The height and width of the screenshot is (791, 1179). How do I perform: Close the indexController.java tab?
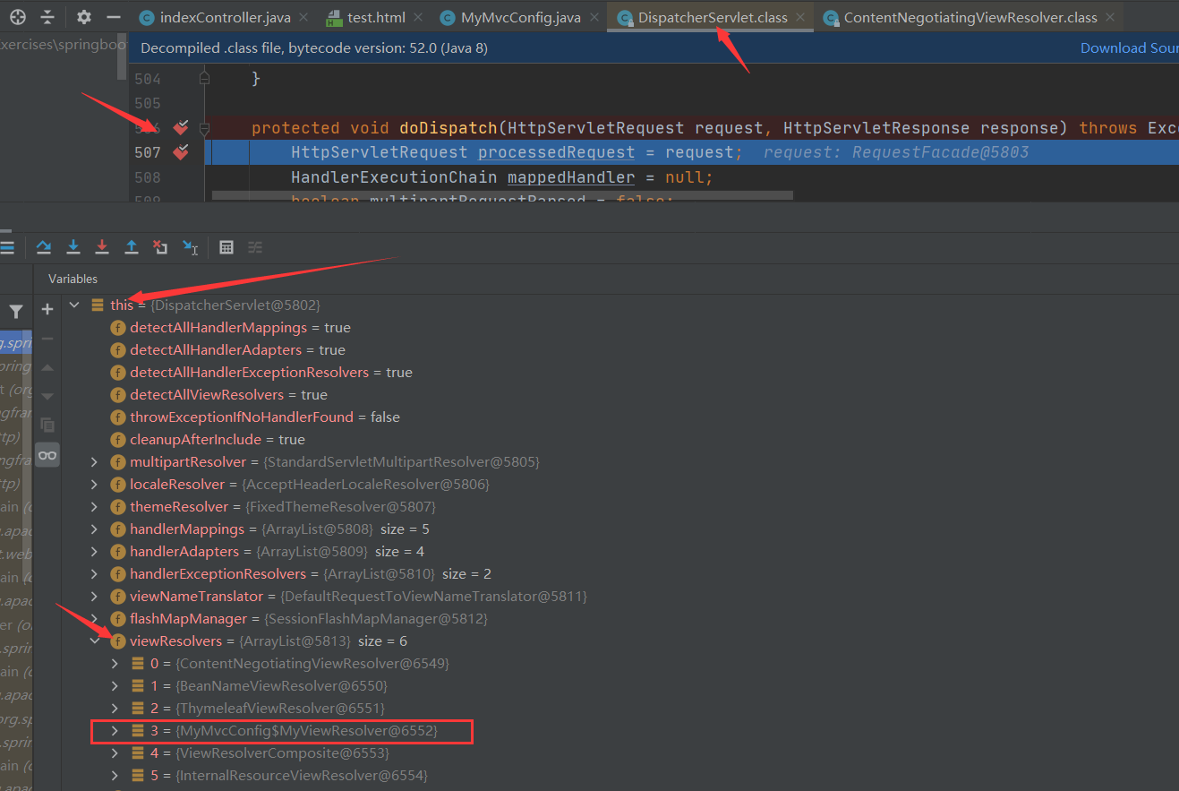[x=303, y=17]
